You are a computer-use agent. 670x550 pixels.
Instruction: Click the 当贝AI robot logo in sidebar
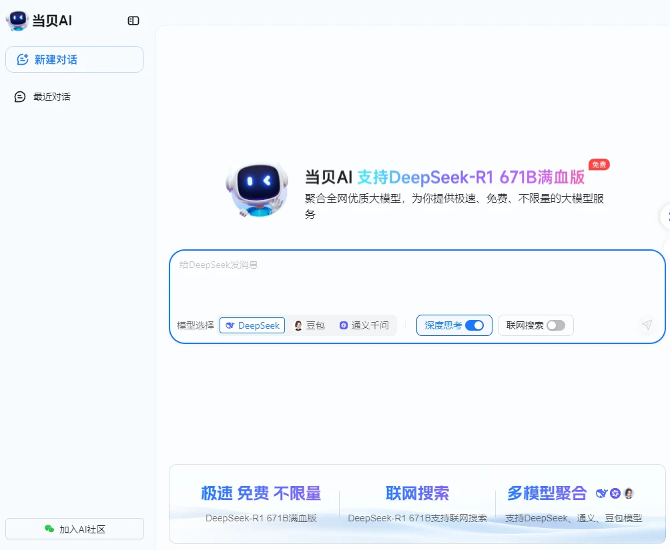(x=17, y=20)
